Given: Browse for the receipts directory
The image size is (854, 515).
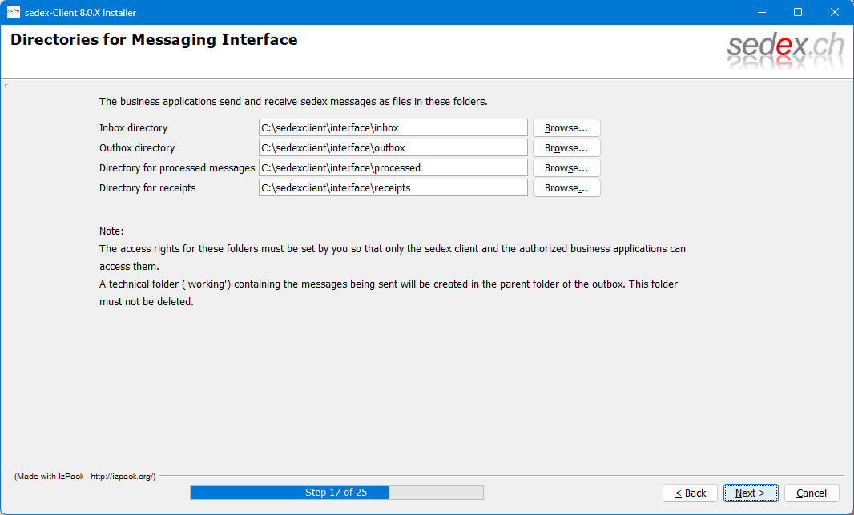Looking at the screenshot, I should (566, 188).
